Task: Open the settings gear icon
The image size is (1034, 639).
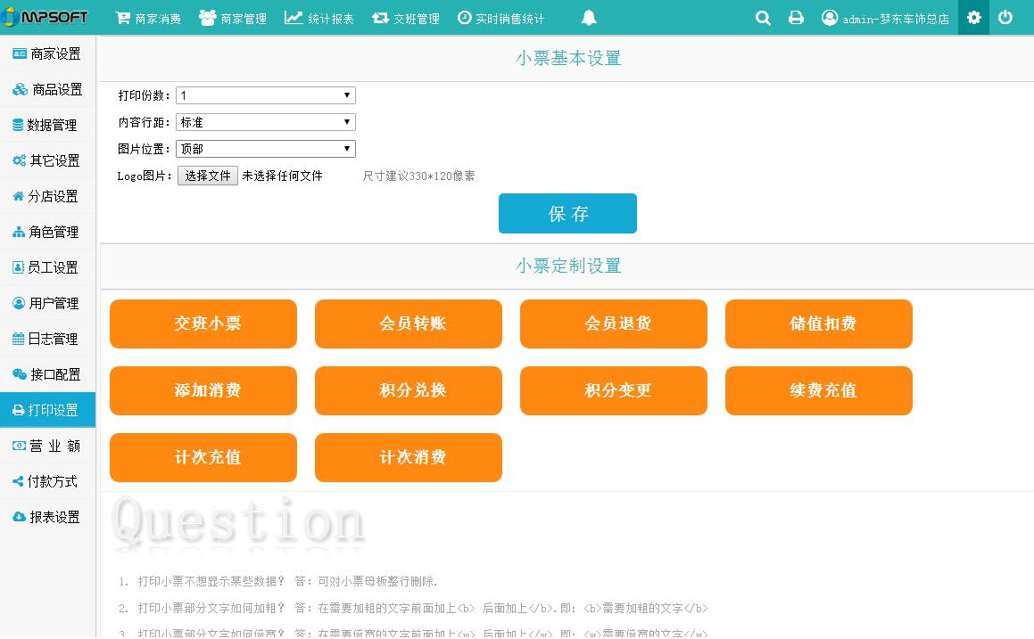Action: tap(973, 18)
